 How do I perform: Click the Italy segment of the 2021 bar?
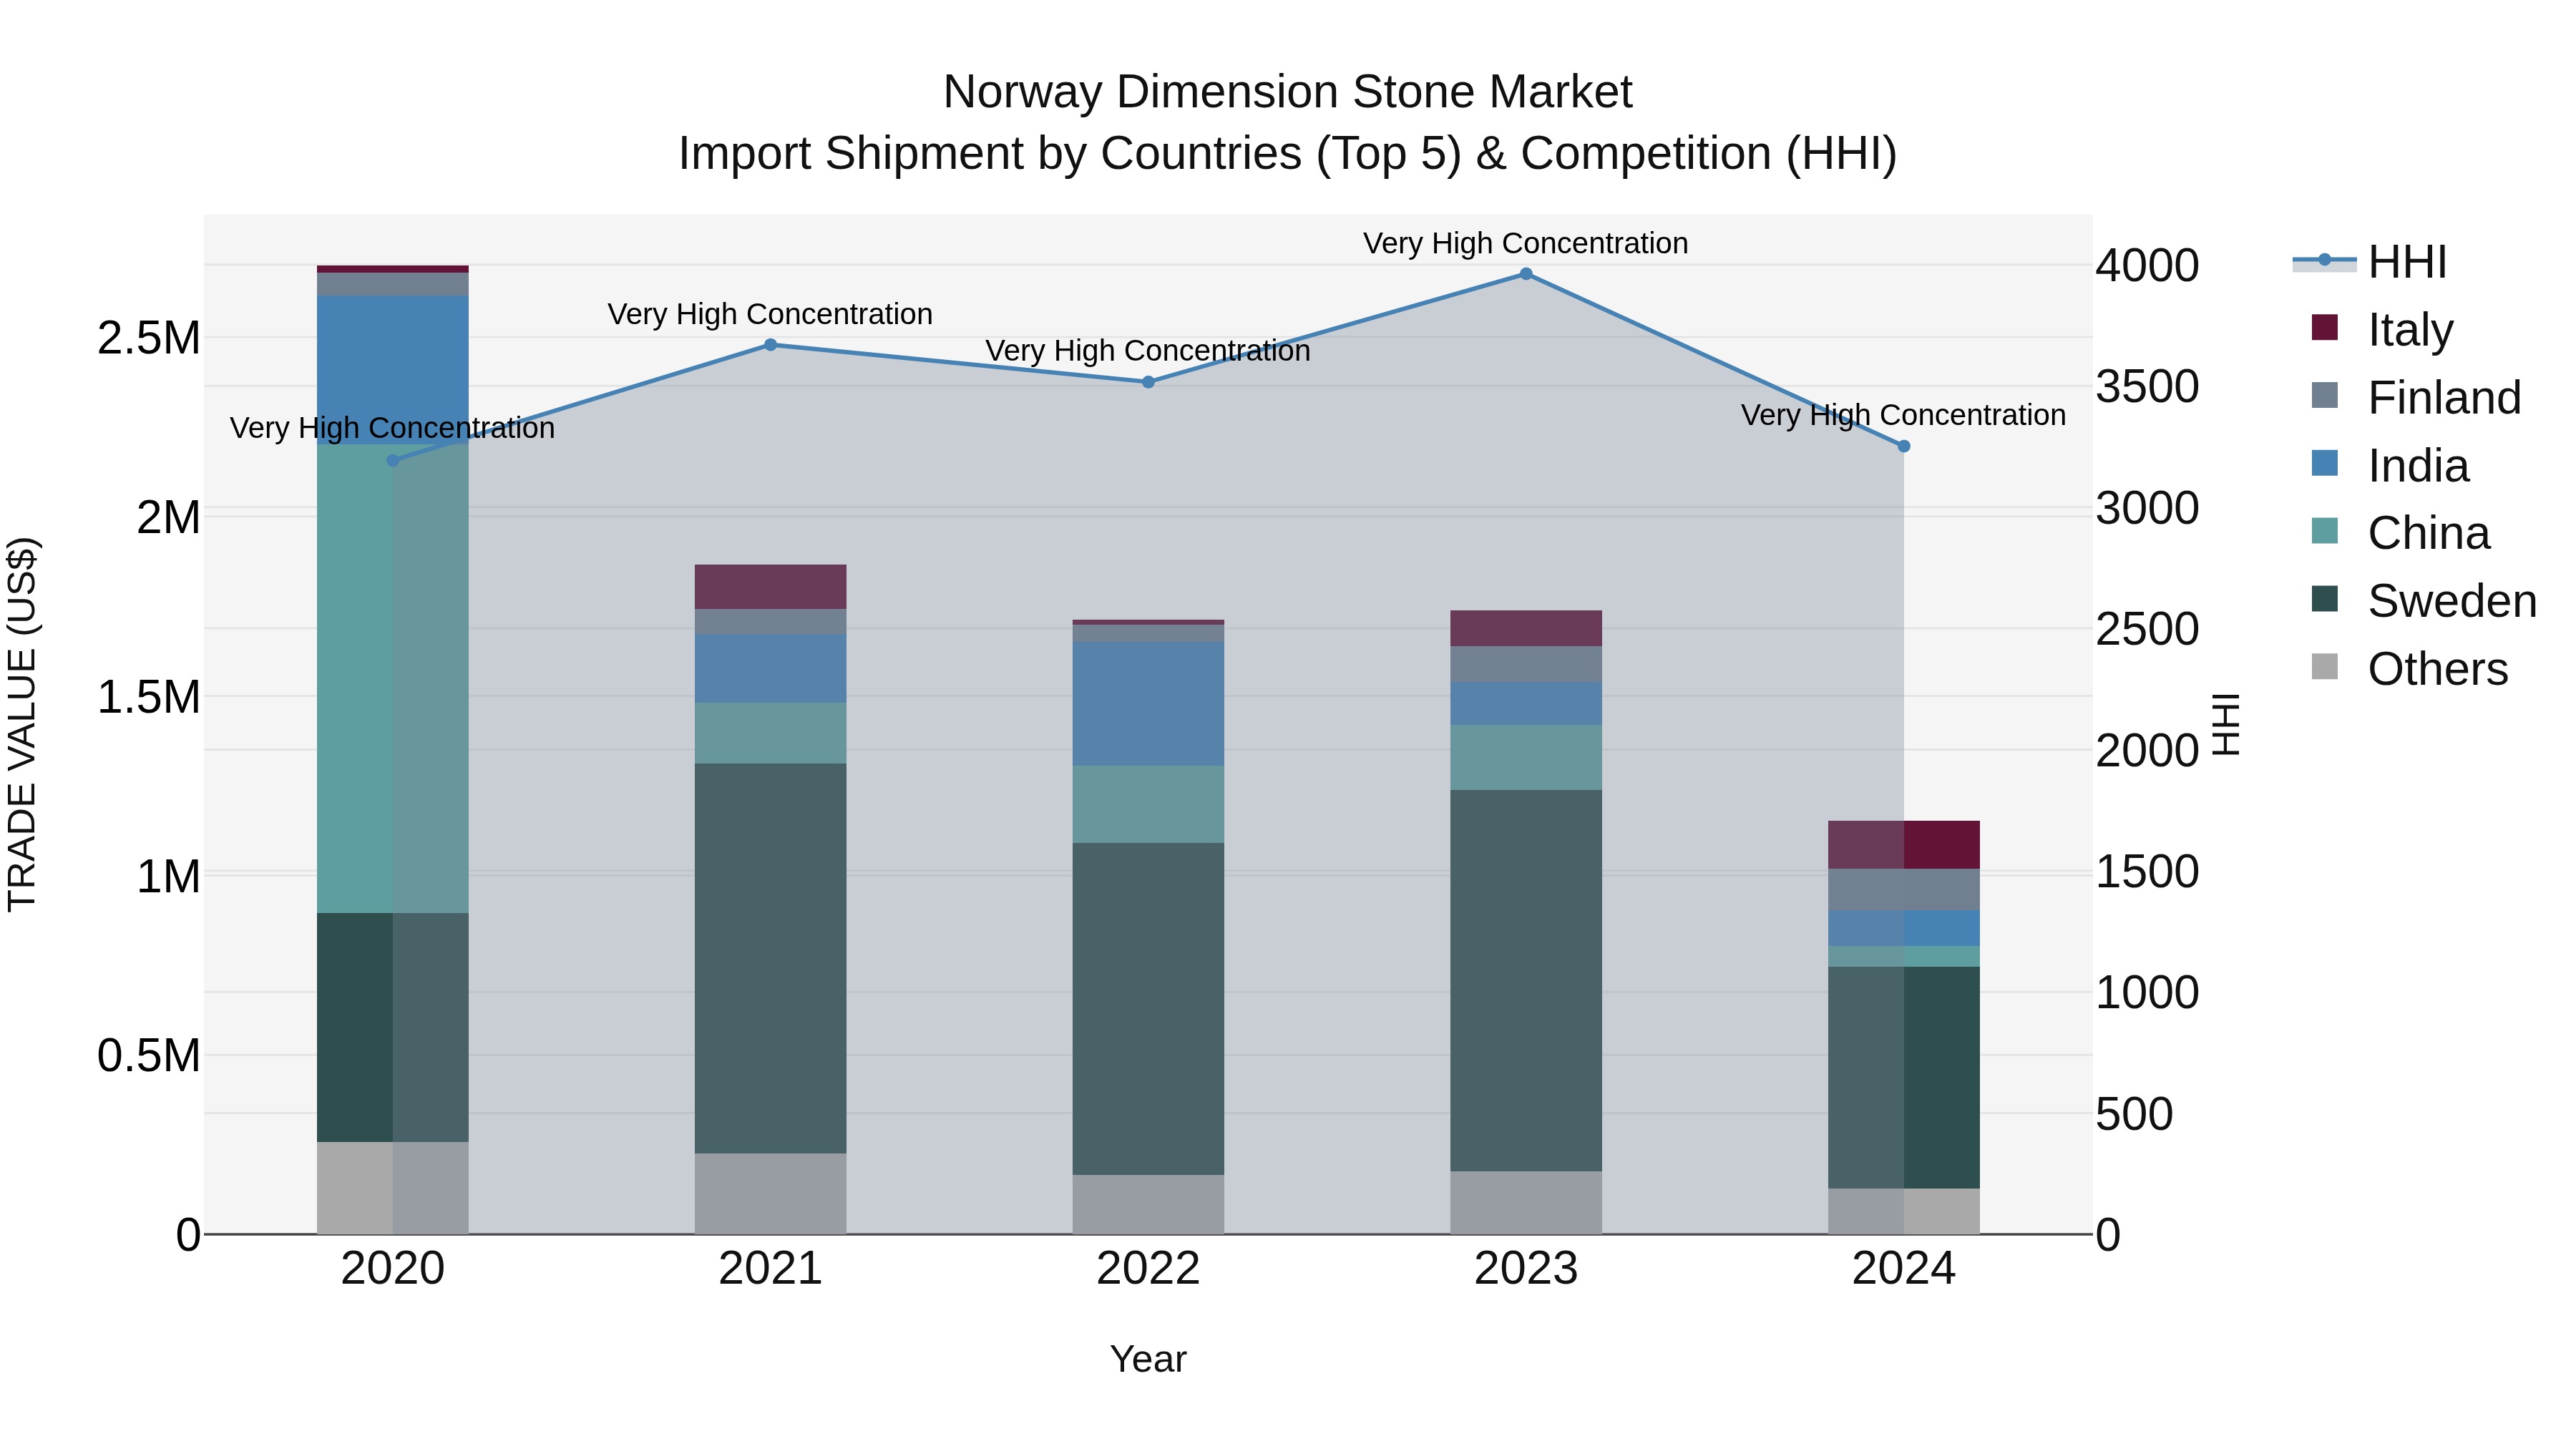point(770,587)
